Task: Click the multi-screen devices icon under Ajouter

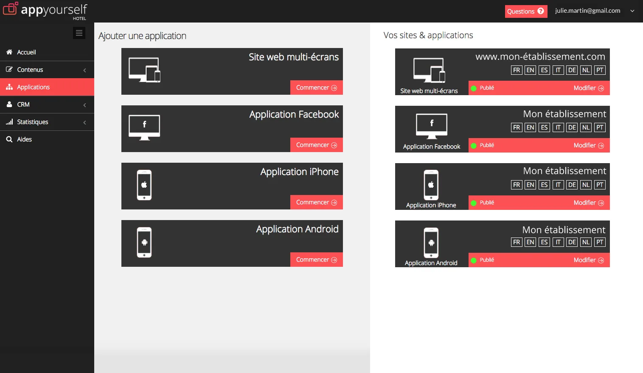Action: 144,70
